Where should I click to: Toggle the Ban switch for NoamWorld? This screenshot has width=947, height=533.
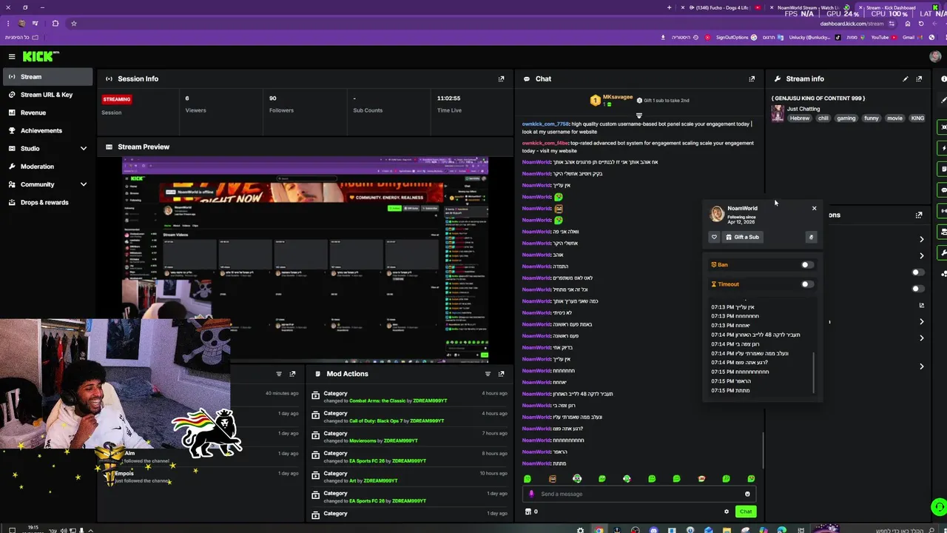coord(807,264)
